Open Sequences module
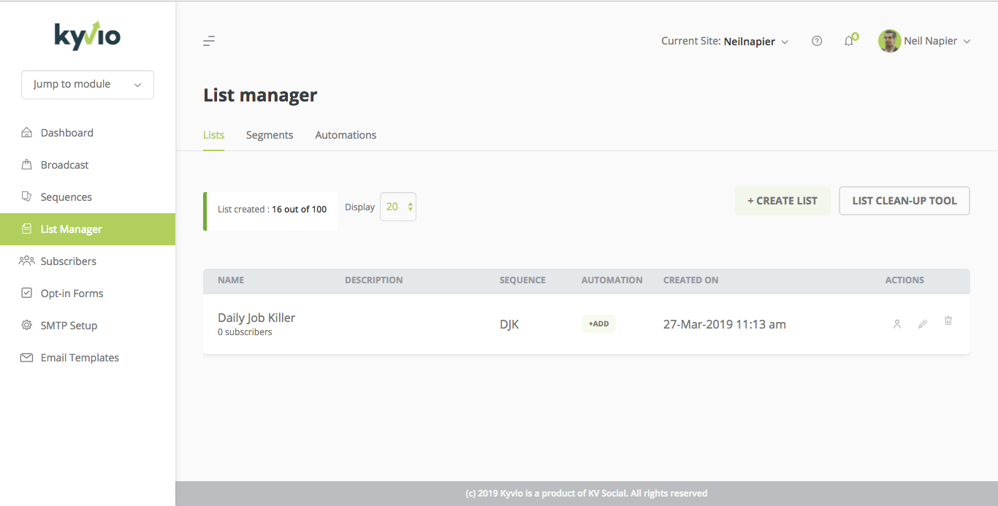This screenshot has width=998, height=506. (88, 197)
